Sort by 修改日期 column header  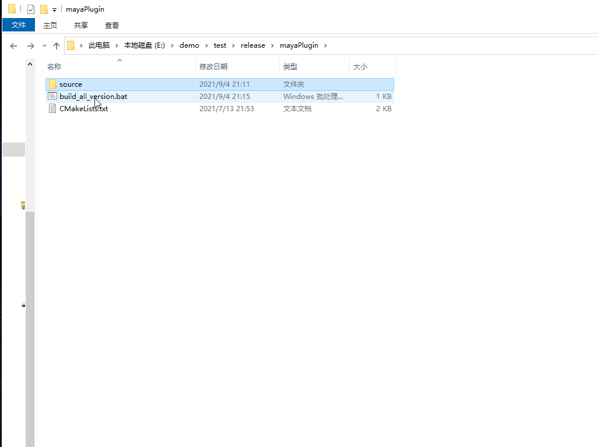pos(213,67)
